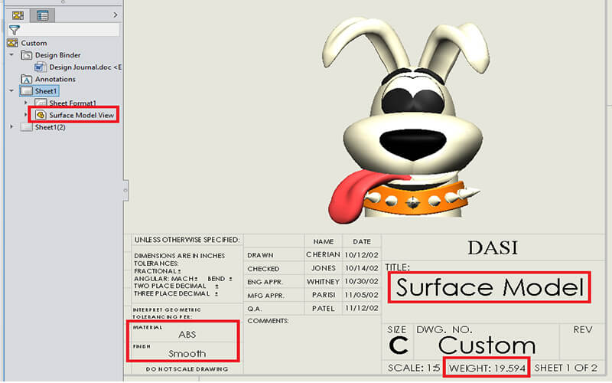Click the FeatureManager design tree tab icon

click(x=18, y=15)
